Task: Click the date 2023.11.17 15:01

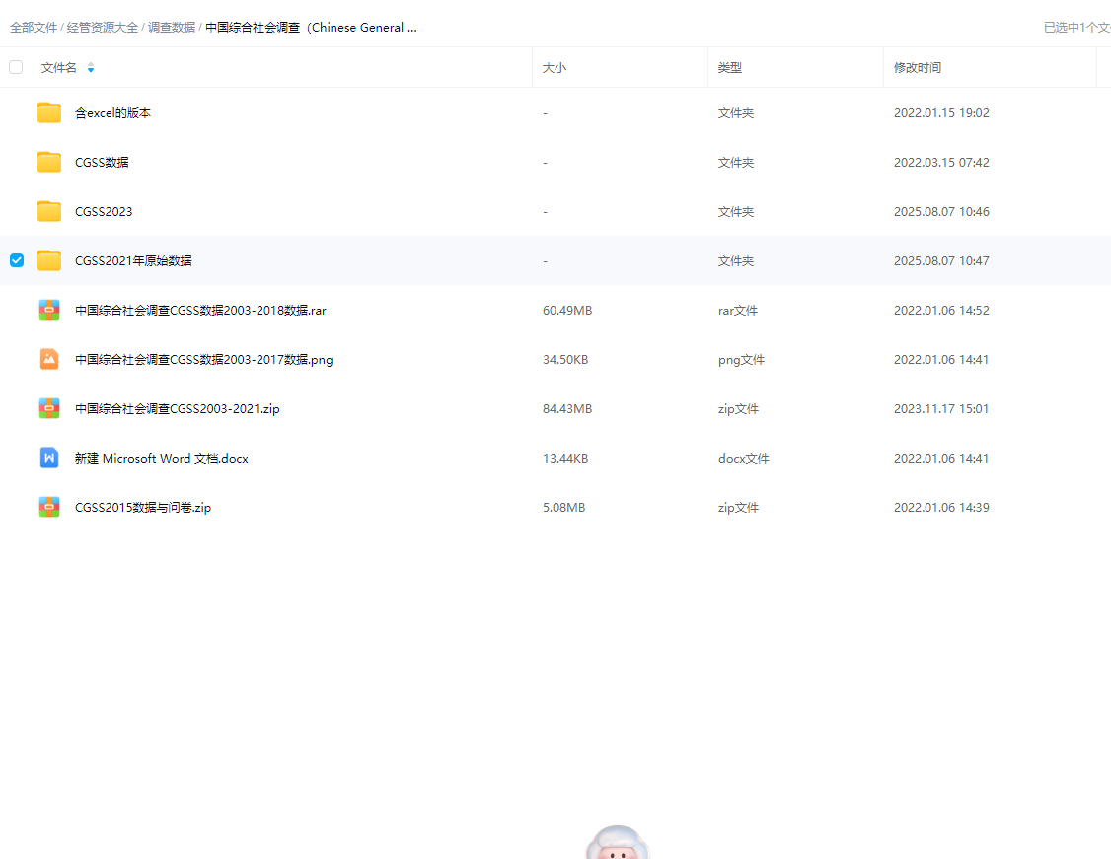Action: tap(941, 408)
